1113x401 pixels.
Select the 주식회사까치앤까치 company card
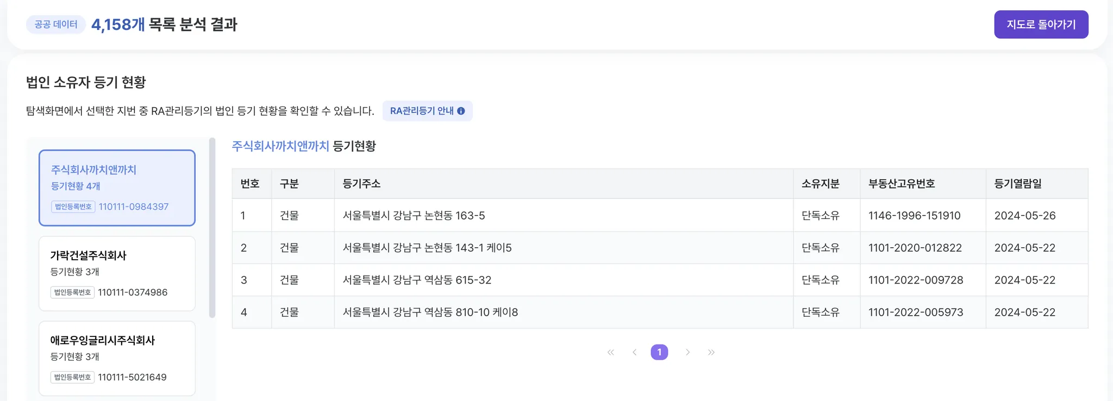point(117,187)
